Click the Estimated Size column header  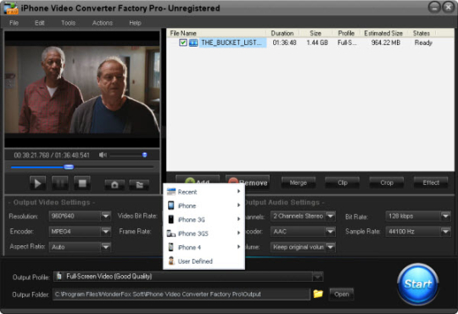383,33
